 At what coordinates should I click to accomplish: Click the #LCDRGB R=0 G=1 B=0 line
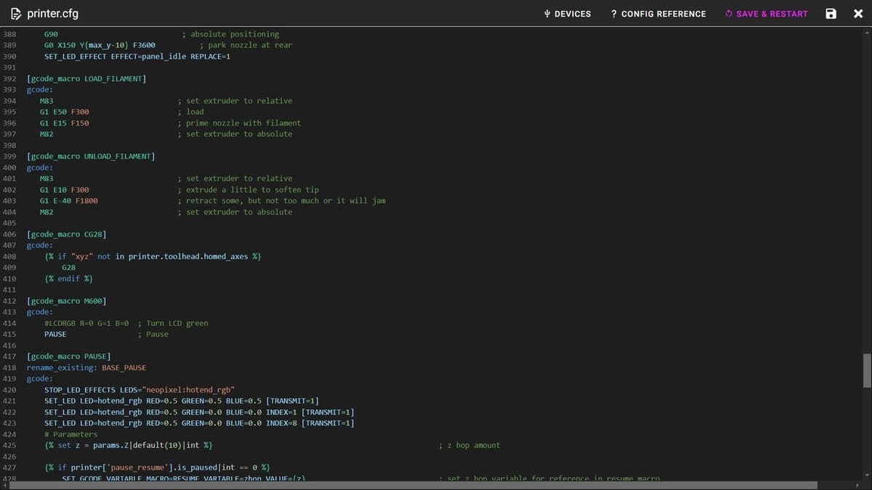(x=86, y=323)
